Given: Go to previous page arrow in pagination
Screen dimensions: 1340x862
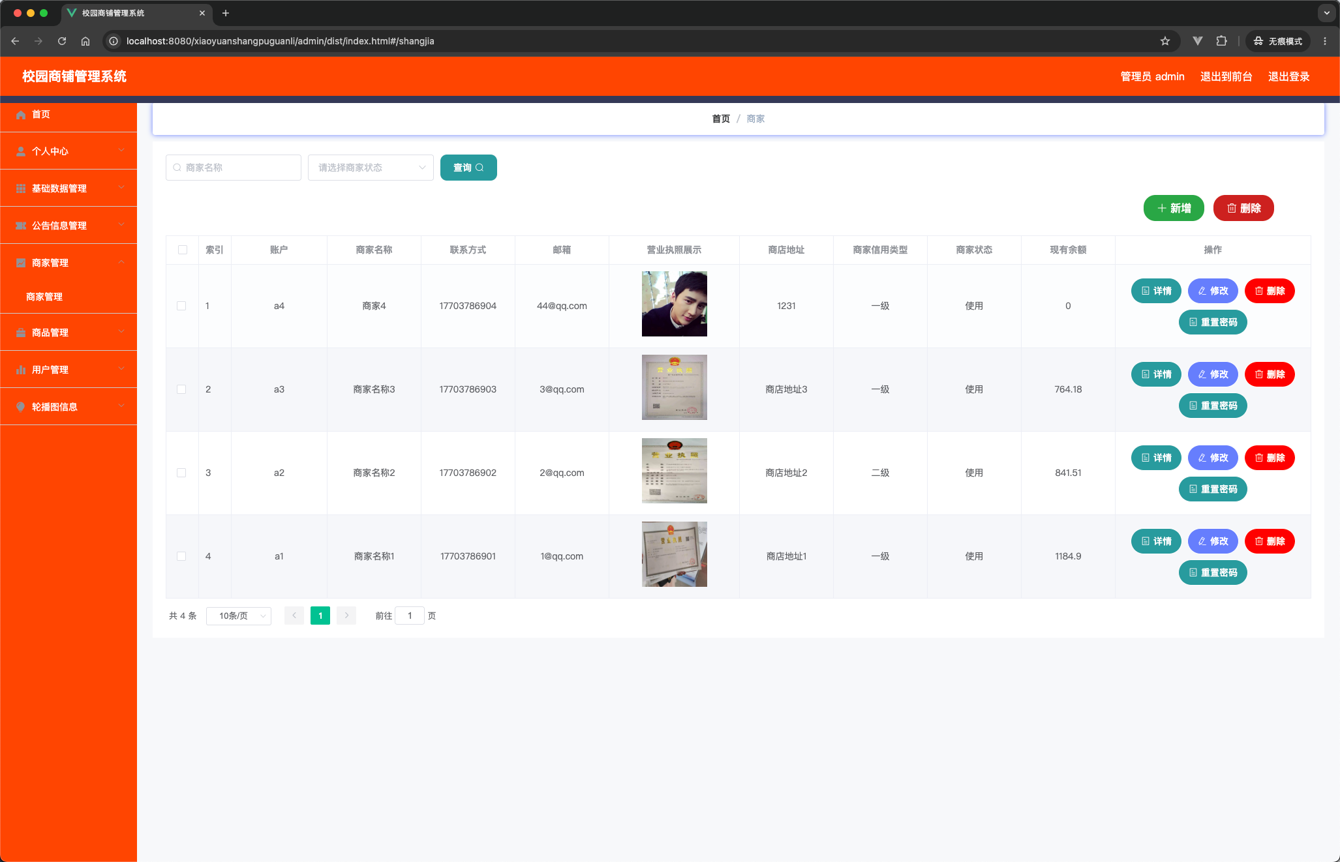Looking at the screenshot, I should 294,616.
